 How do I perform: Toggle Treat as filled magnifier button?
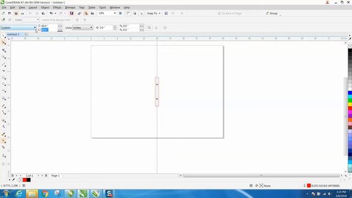coord(149,28)
